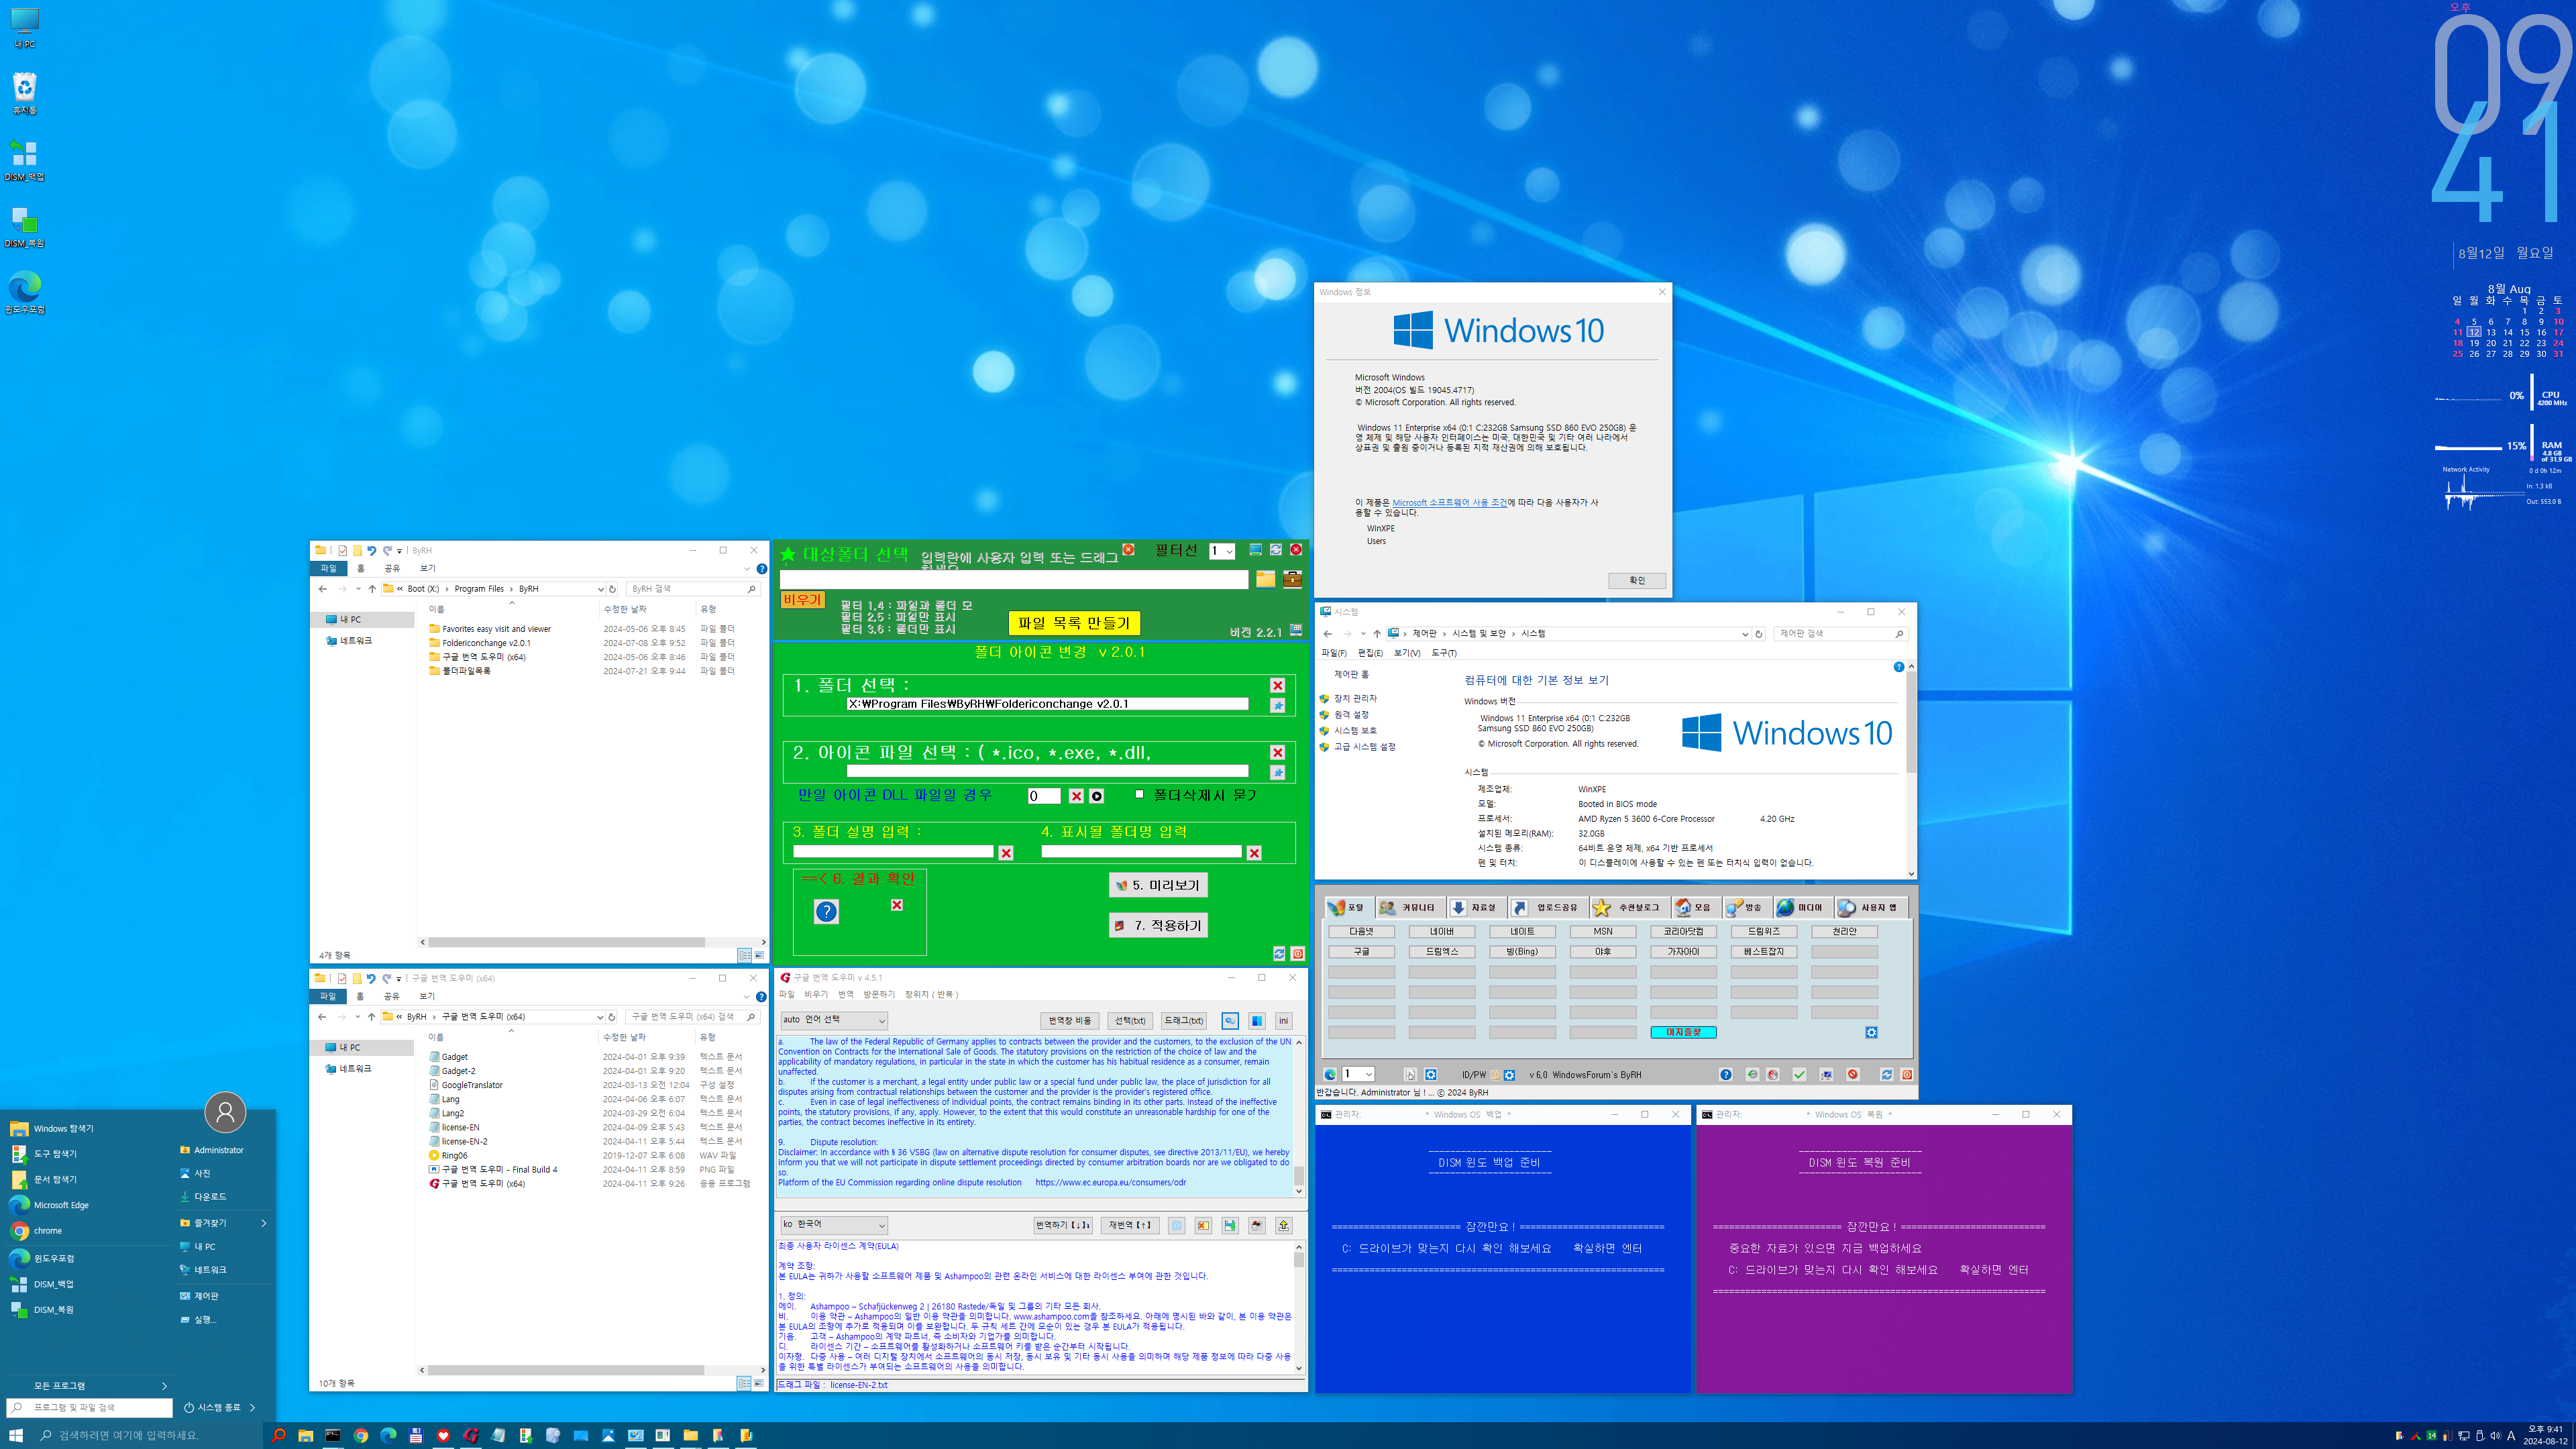The width and height of the screenshot is (2576, 1449).
Task: Click the red power icon in launcher bar
Action: [x=1907, y=1075]
